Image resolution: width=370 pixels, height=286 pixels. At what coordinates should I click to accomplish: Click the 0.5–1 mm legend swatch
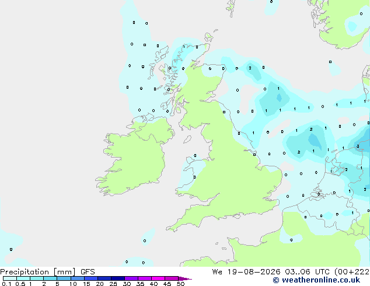[x=23, y=278]
